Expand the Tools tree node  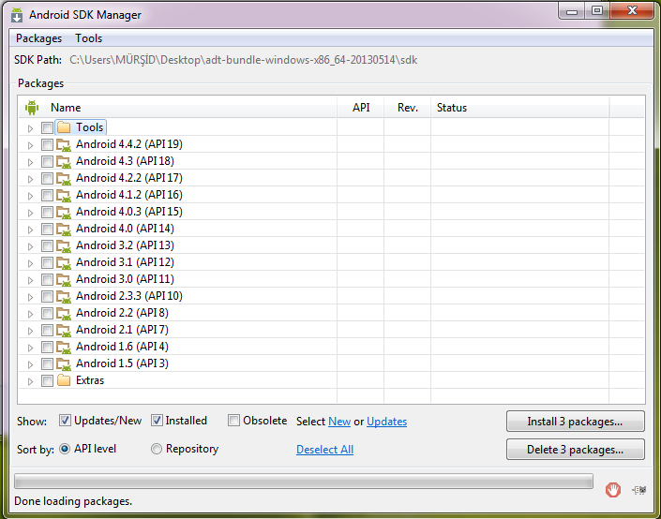(30, 128)
